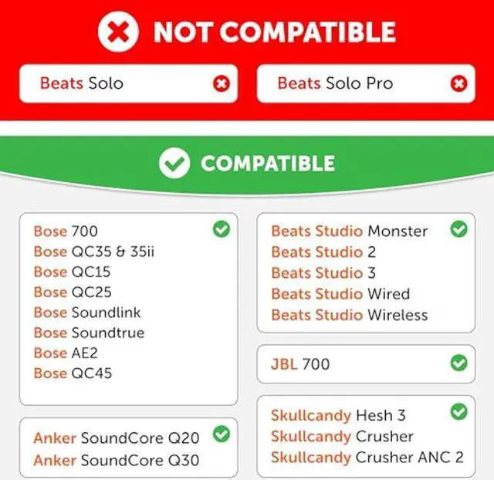Viewport: 494px width, 480px height.
Task: Click the green checkmark next to JBL 700
Action: point(459,363)
